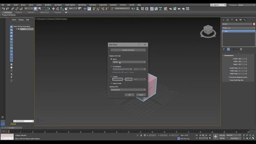Toggle the 3D Snaps icon
Screen dimensions: 256x144
(x=94, y=9)
